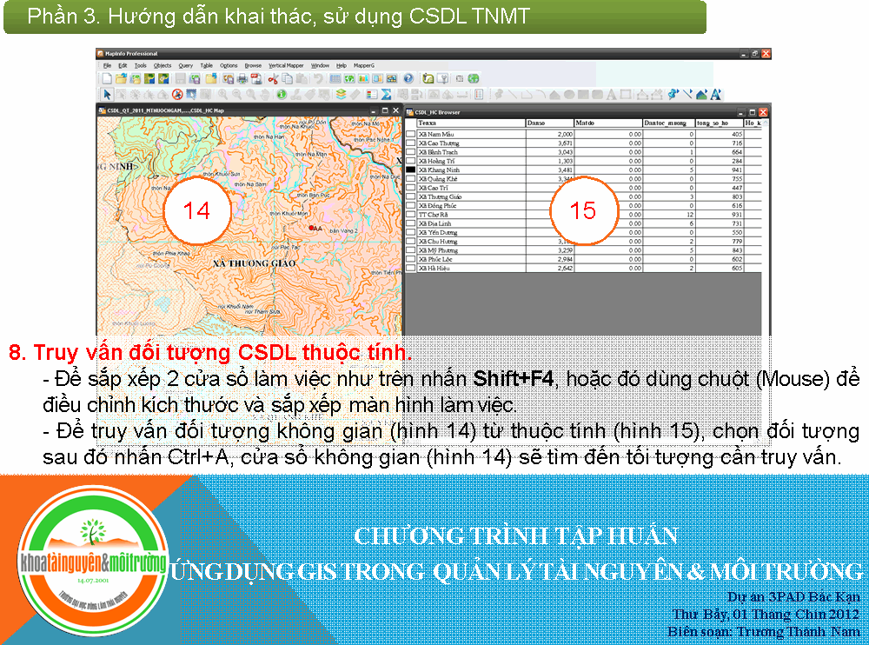The width and height of the screenshot is (869, 645).
Task: Select the cell 'Xã Địa Linh'
Action: tap(470, 223)
